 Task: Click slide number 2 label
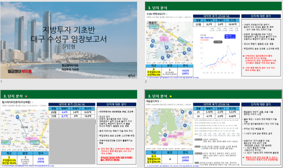pos(146,81)
